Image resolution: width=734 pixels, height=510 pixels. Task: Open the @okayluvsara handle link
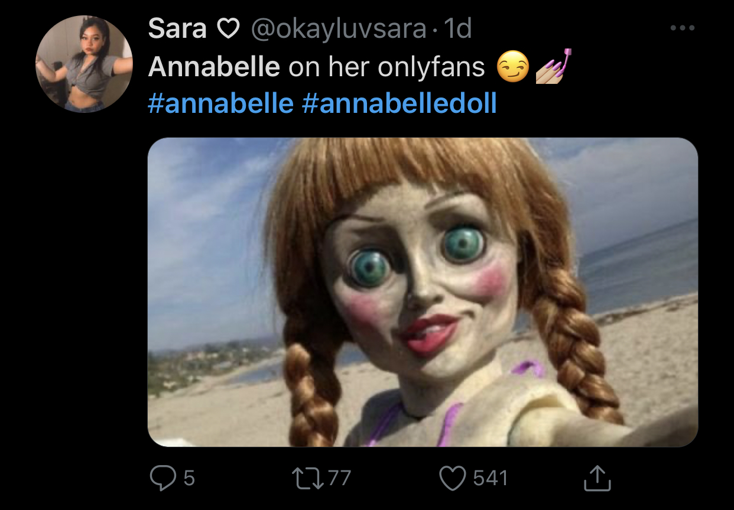(x=339, y=29)
